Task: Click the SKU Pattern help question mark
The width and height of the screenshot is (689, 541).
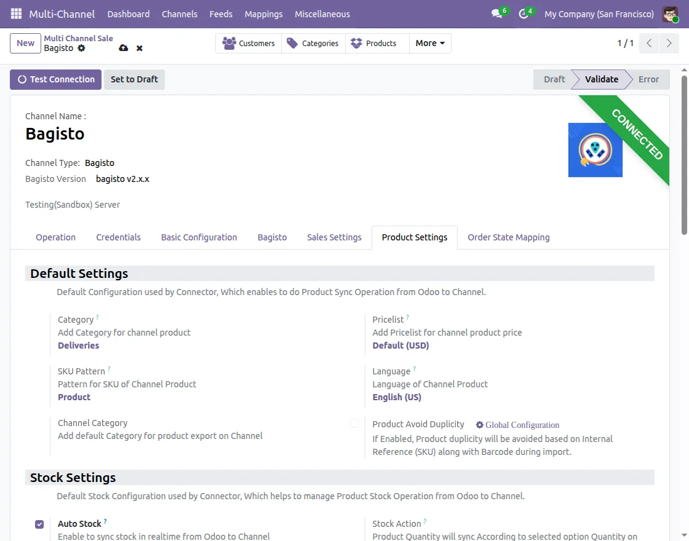Action: pos(109,368)
